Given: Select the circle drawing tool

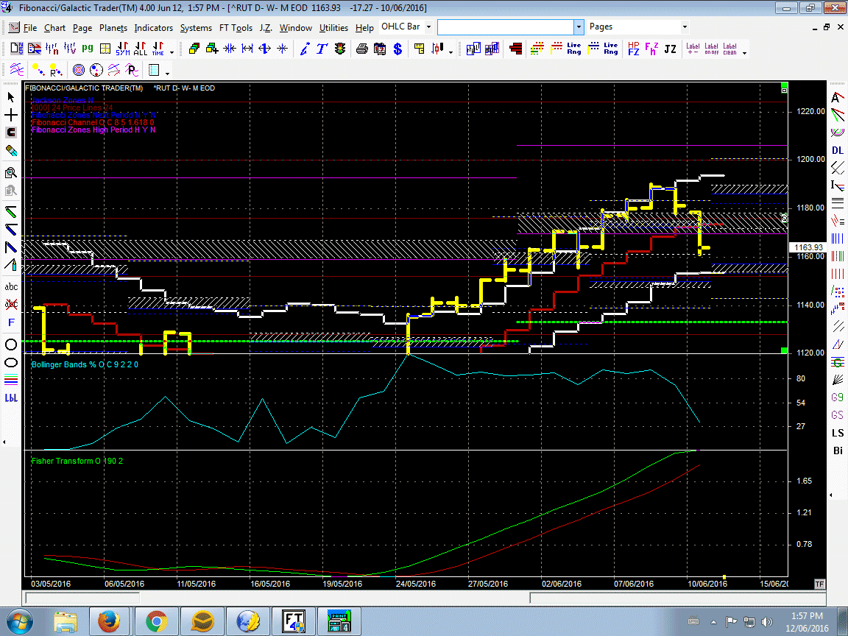Looking at the screenshot, I should pos(11,344).
